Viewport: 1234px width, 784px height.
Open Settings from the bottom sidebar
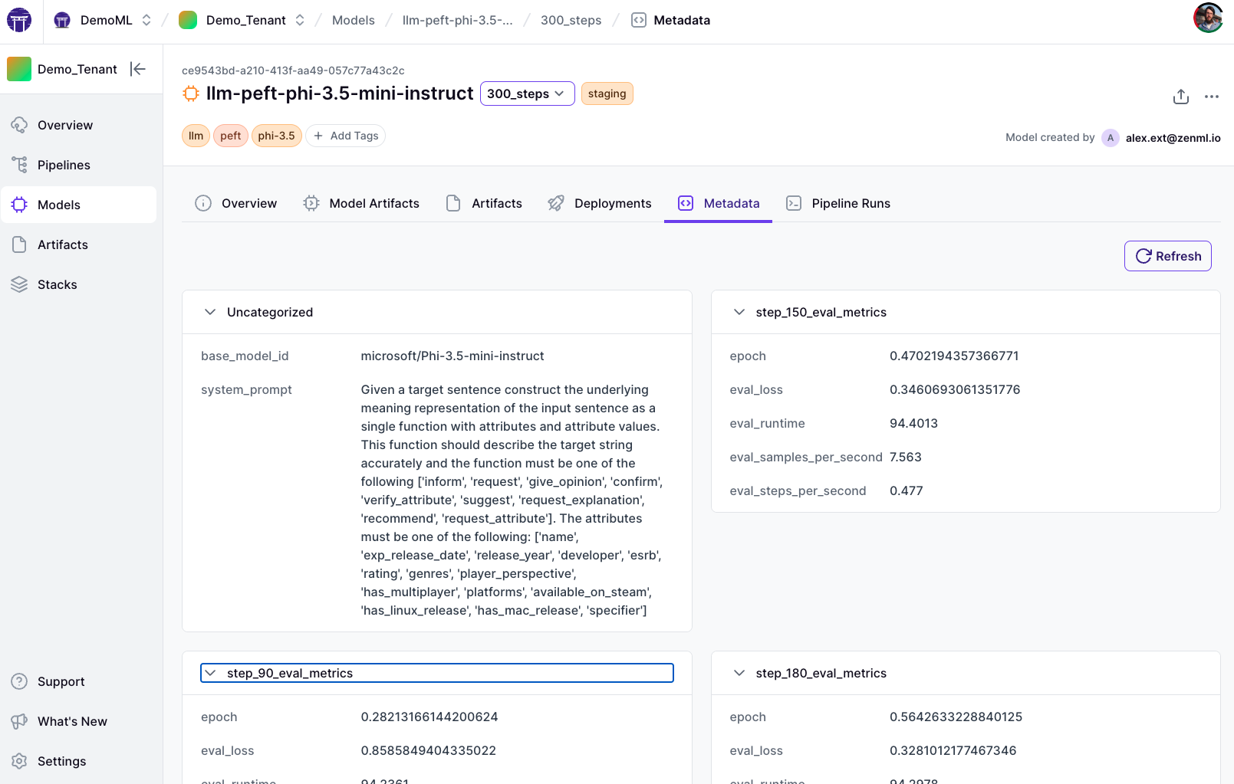click(61, 761)
